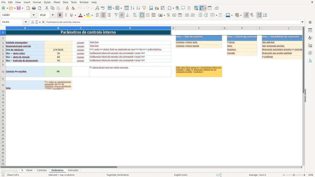Sort descending Z to A
Screen dimensions: 315x177
[x=138, y=8]
